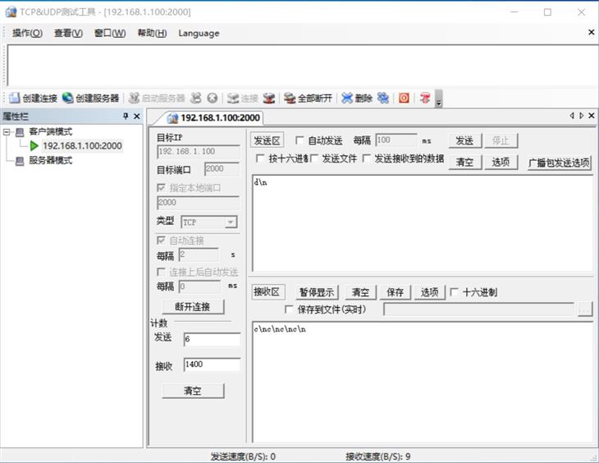This screenshot has width=599, height=463.
Task: Click the red help question mark icon
Action: pos(425,99)
